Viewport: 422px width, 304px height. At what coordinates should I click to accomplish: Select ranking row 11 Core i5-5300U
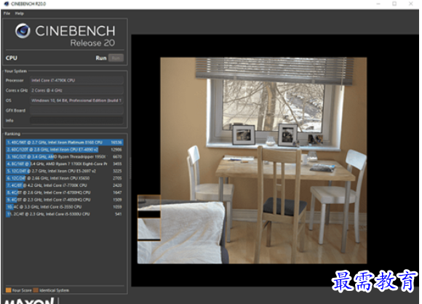click(65, 214)
